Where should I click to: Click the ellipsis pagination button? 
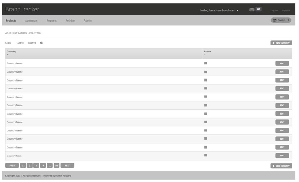click(x=50, y=166)
